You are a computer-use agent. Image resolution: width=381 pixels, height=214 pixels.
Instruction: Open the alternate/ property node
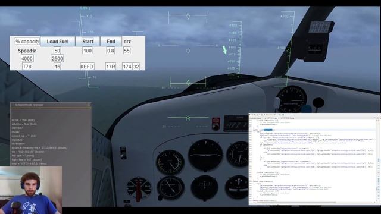[x=17, y=128]
